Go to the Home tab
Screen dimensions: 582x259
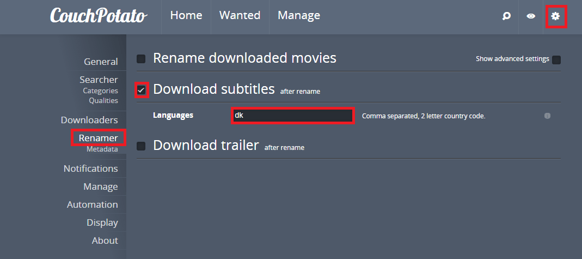[x=186, y=16]
